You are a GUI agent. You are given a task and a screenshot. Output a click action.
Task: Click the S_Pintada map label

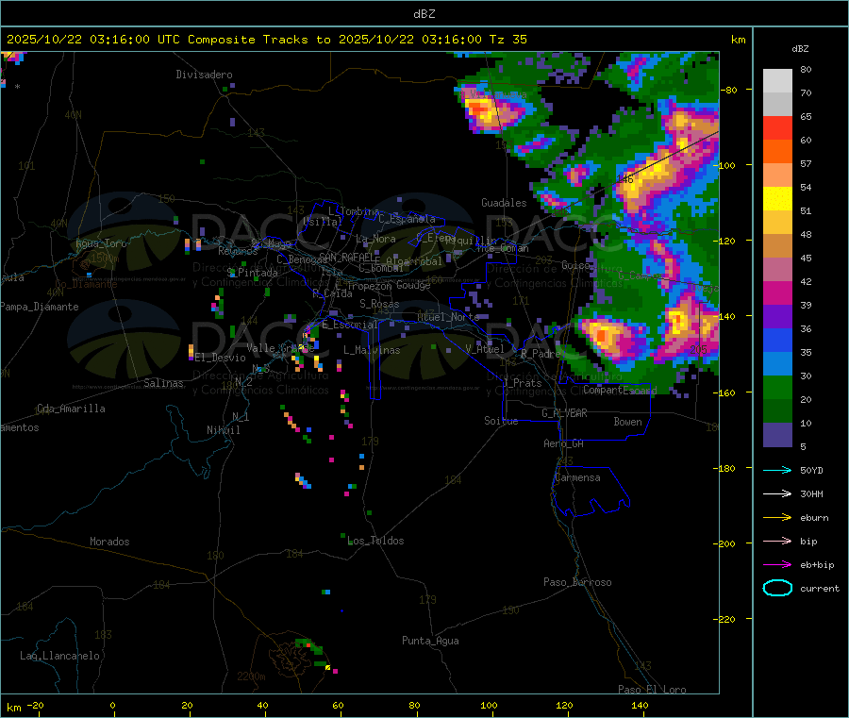[252, 273]
